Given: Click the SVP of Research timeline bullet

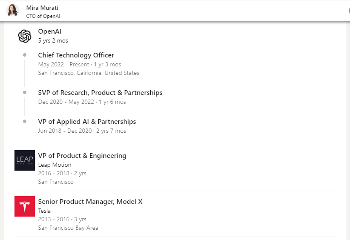Looking at the screenshot, I should (x=25, y=92).
